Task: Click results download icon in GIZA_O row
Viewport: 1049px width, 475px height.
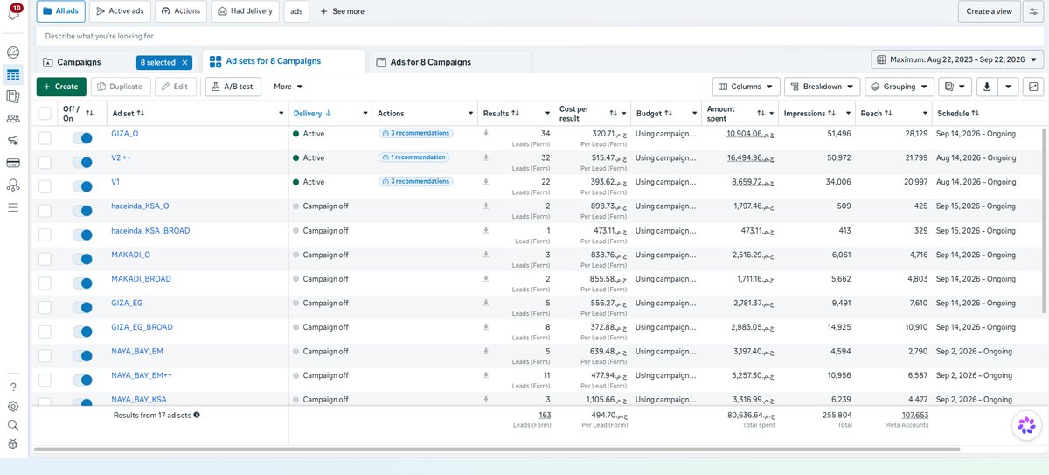Action: click(486, 134)
